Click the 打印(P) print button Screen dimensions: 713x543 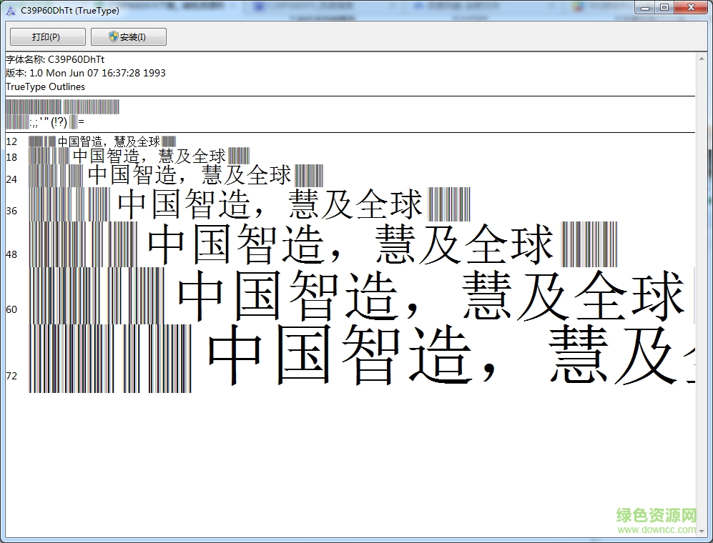tap(46, 36)
